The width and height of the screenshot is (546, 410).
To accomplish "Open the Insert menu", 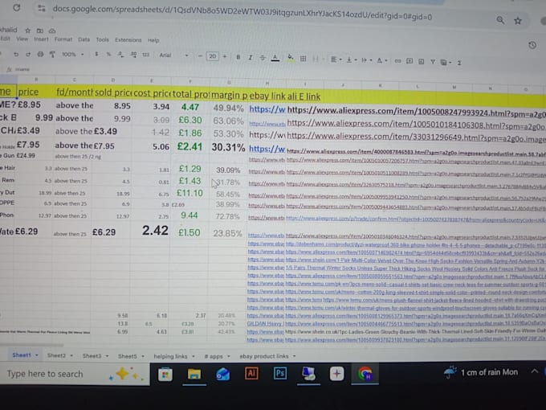I will coord(41,39).
